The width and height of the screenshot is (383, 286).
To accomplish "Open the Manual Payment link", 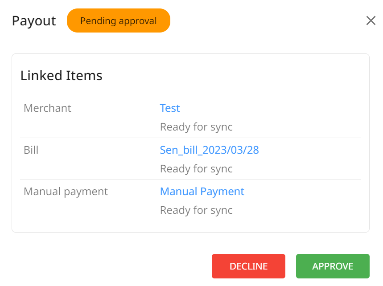I will point(202,192).
